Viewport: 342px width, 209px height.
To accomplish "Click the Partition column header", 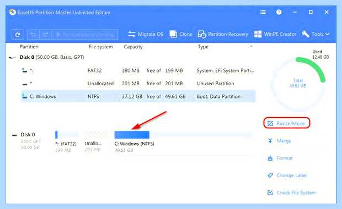I will [29, 47].
